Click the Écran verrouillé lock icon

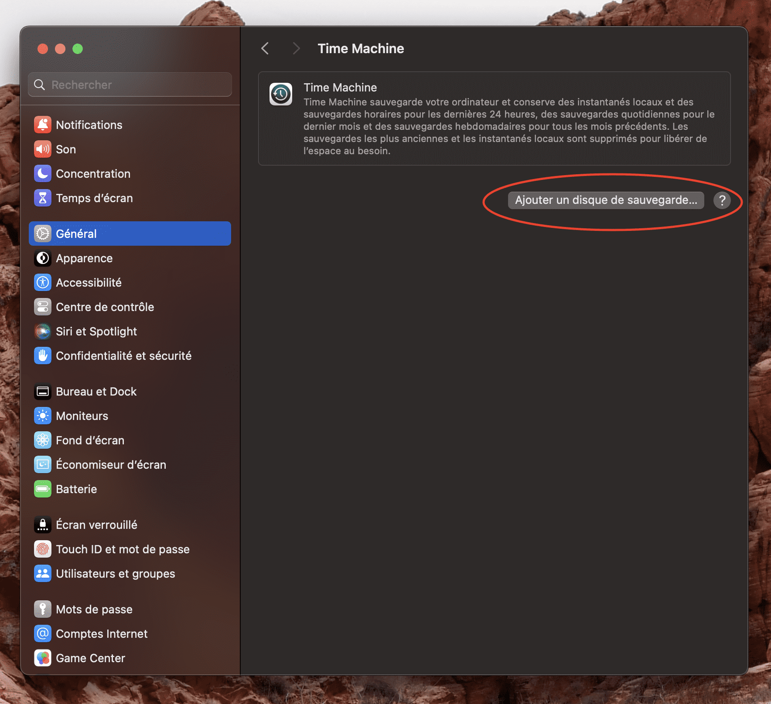point(43,525)
